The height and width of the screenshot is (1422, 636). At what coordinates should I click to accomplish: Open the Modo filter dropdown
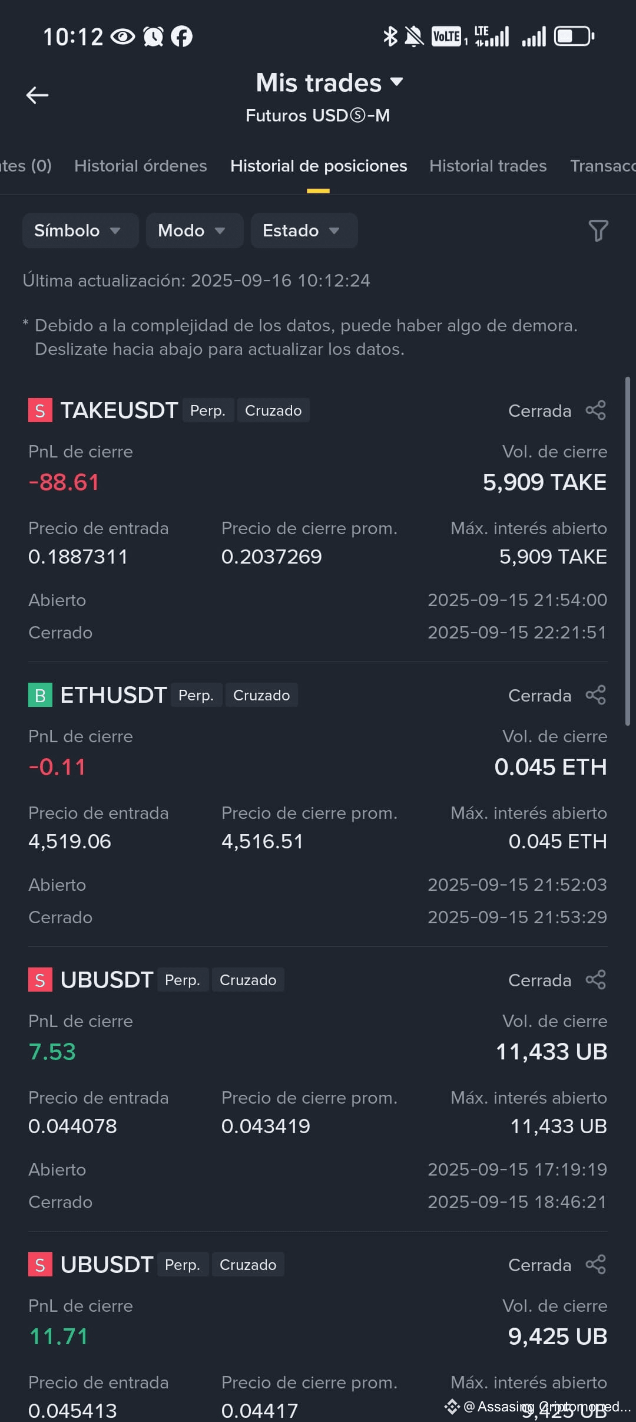coord(194,231)
